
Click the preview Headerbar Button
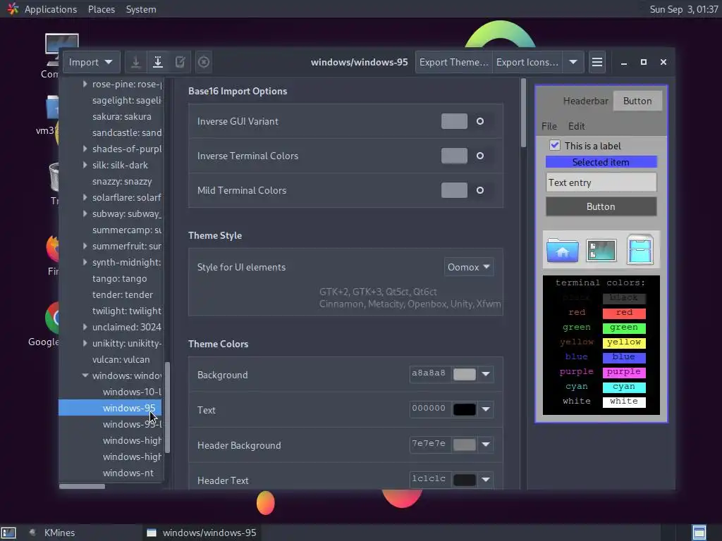637,101
